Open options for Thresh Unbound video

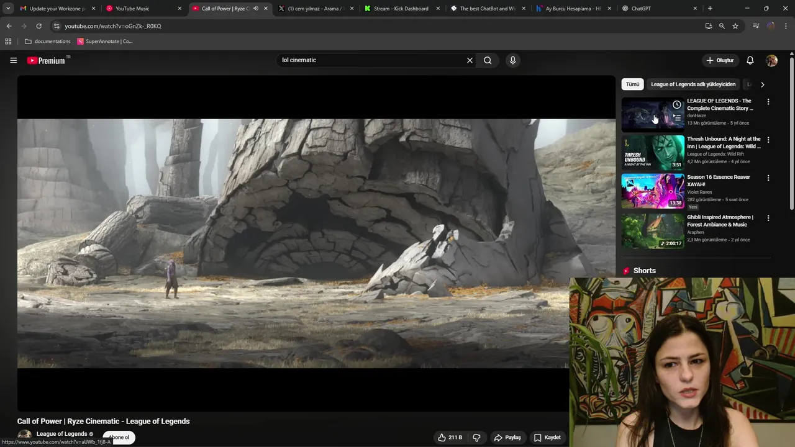point(768,140)
